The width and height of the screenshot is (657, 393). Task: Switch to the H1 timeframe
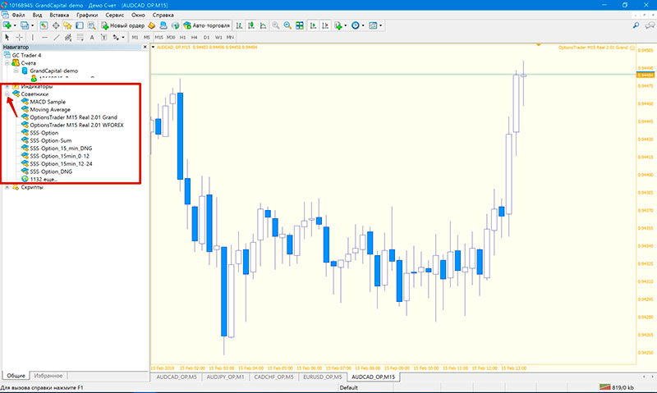point(182,38)
